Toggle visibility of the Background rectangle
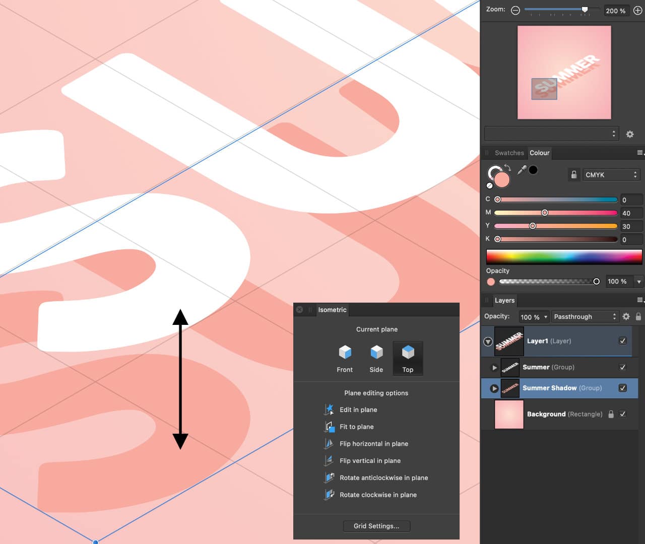Screen dimensions: 645x544 point(622,414)
